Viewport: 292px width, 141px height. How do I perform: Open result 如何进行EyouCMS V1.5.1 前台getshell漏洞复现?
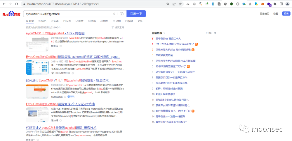(69, 80)
